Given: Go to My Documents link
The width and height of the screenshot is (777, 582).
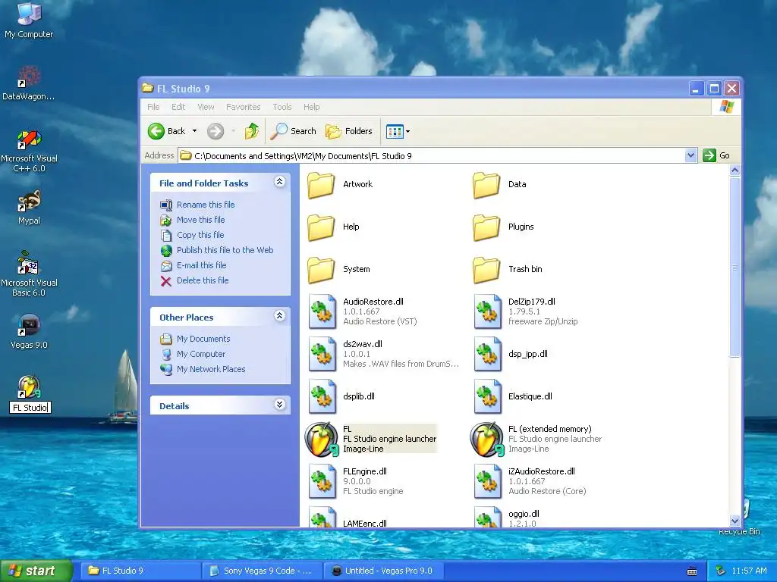Looking at the screenshot, I should 203,339.
